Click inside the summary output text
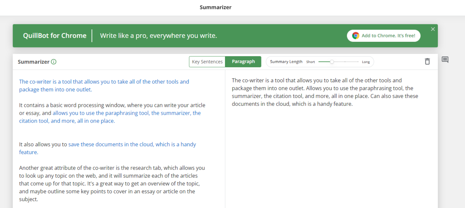 325,92
